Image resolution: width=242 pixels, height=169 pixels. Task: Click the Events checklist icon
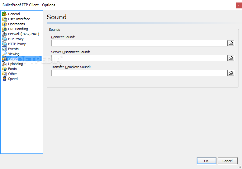(x=4, y=49)
